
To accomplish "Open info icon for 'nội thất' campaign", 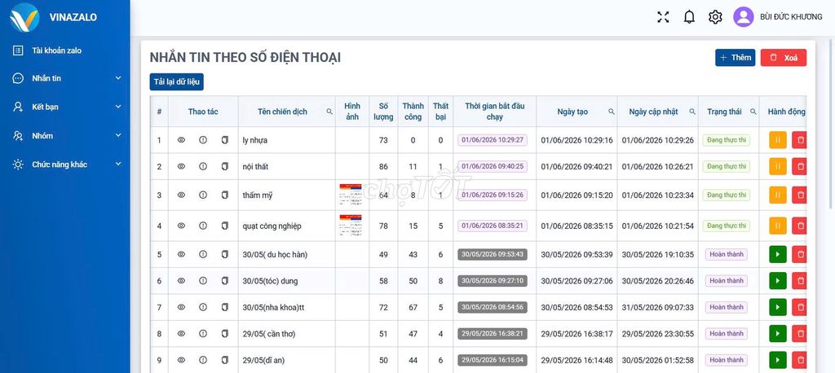I will [203, 166].
